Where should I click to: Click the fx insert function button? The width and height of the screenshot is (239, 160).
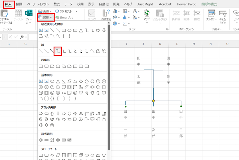[x=22, y=36]
